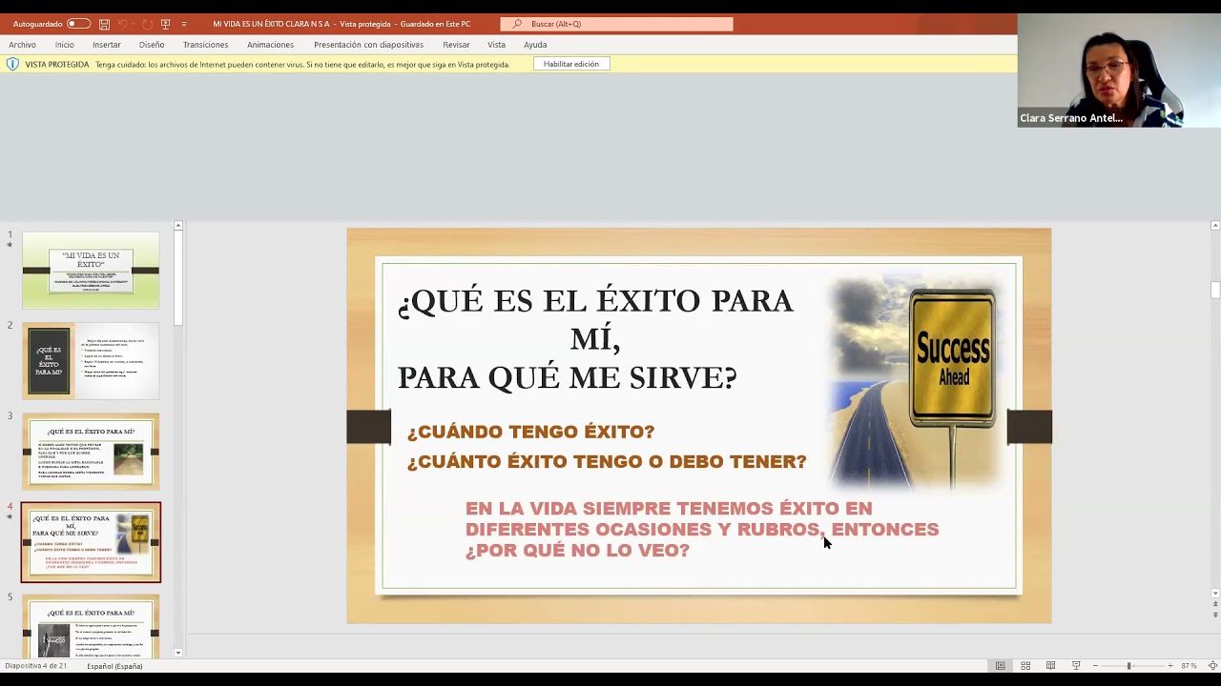The height and width of the screenshot is (686, 1221).
Task: Toggle the Autoguardado switch
Action: 78,24
